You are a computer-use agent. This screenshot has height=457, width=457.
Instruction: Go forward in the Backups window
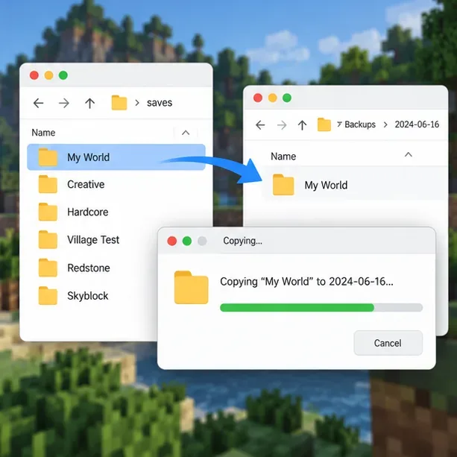(282, 125)
